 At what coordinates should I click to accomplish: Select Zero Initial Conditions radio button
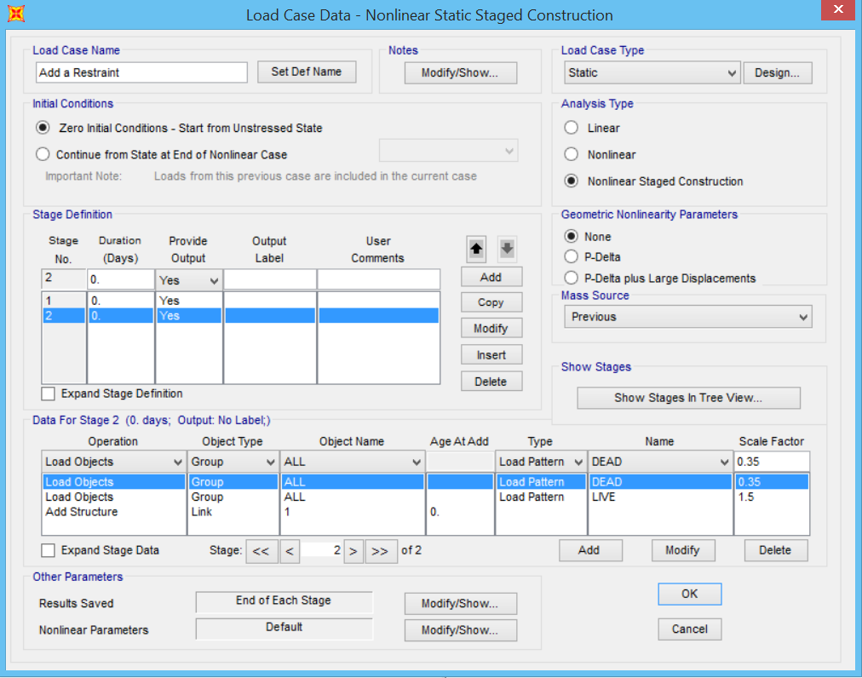tap(43, 128)
